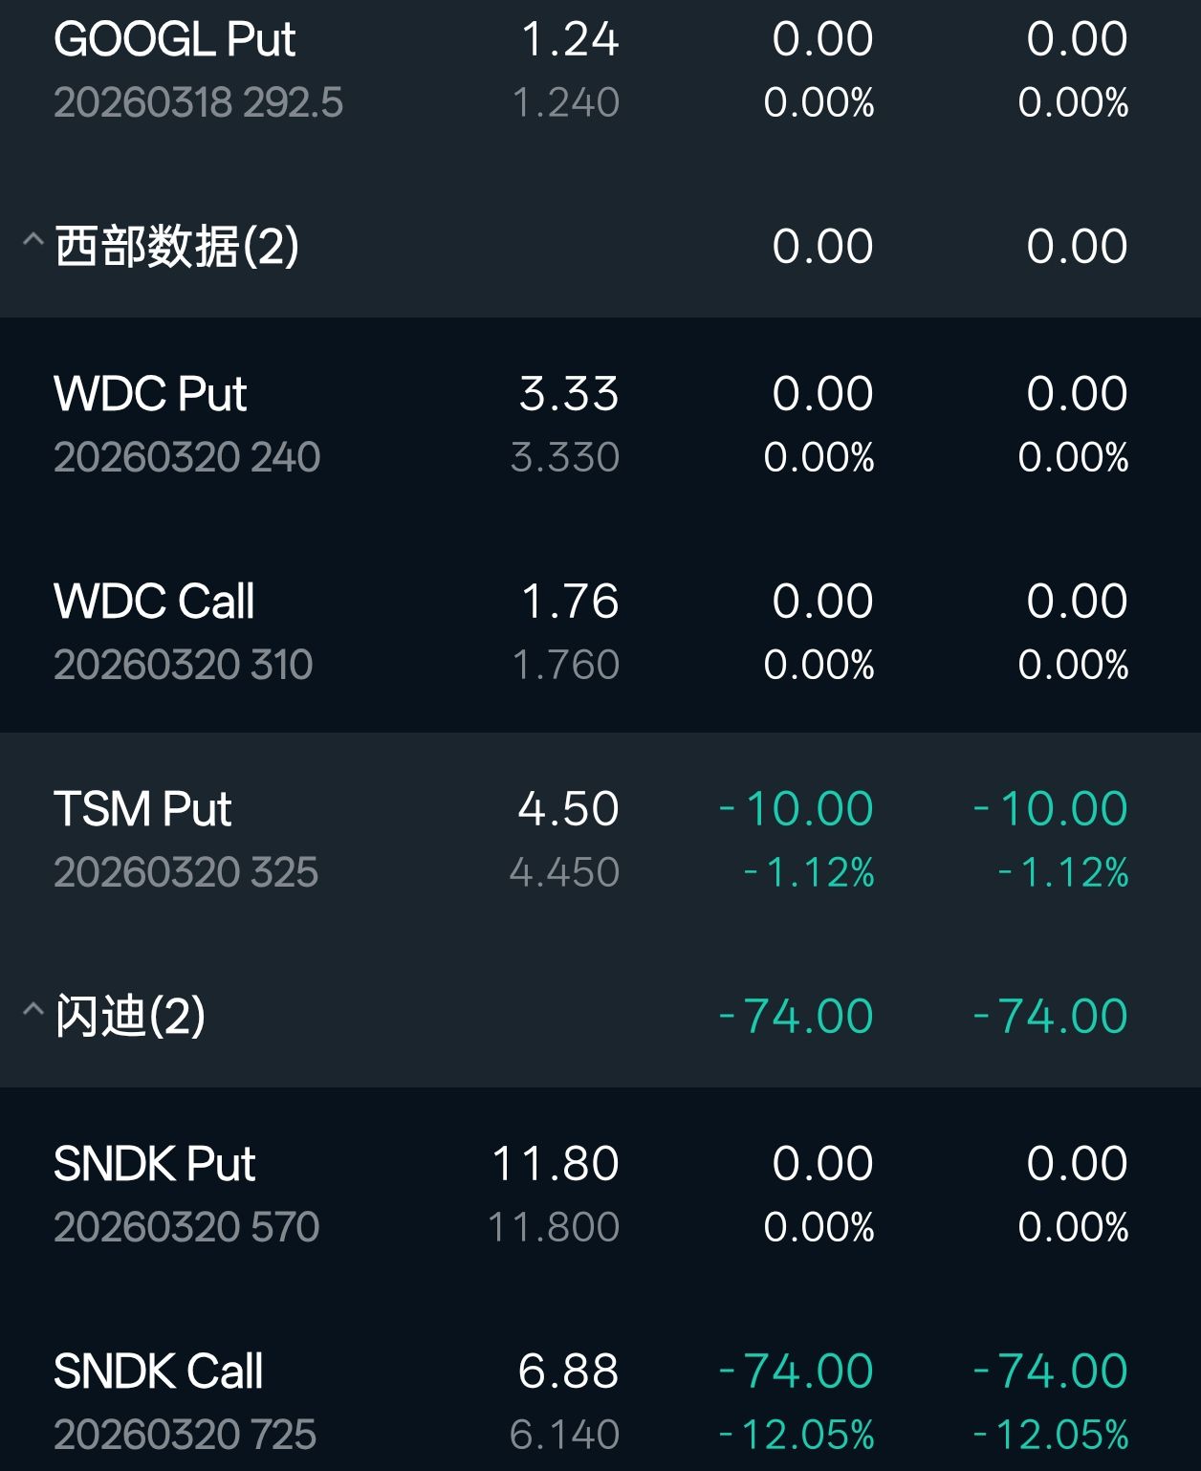Image resolution: width=1201 pixels, height=1471 pixels.
Task: Click the 闪迪(2) group title
Action: (x=130, y=1016)
